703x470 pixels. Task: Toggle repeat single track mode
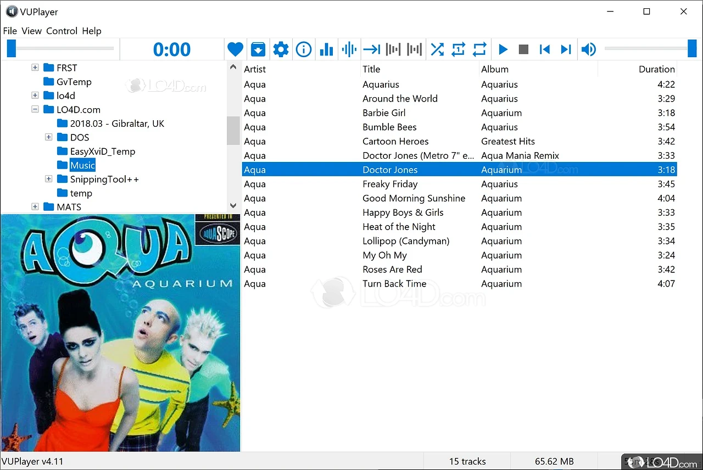pyautogui.click(x=458, y=49)
